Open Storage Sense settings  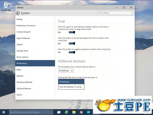[35, 51]
